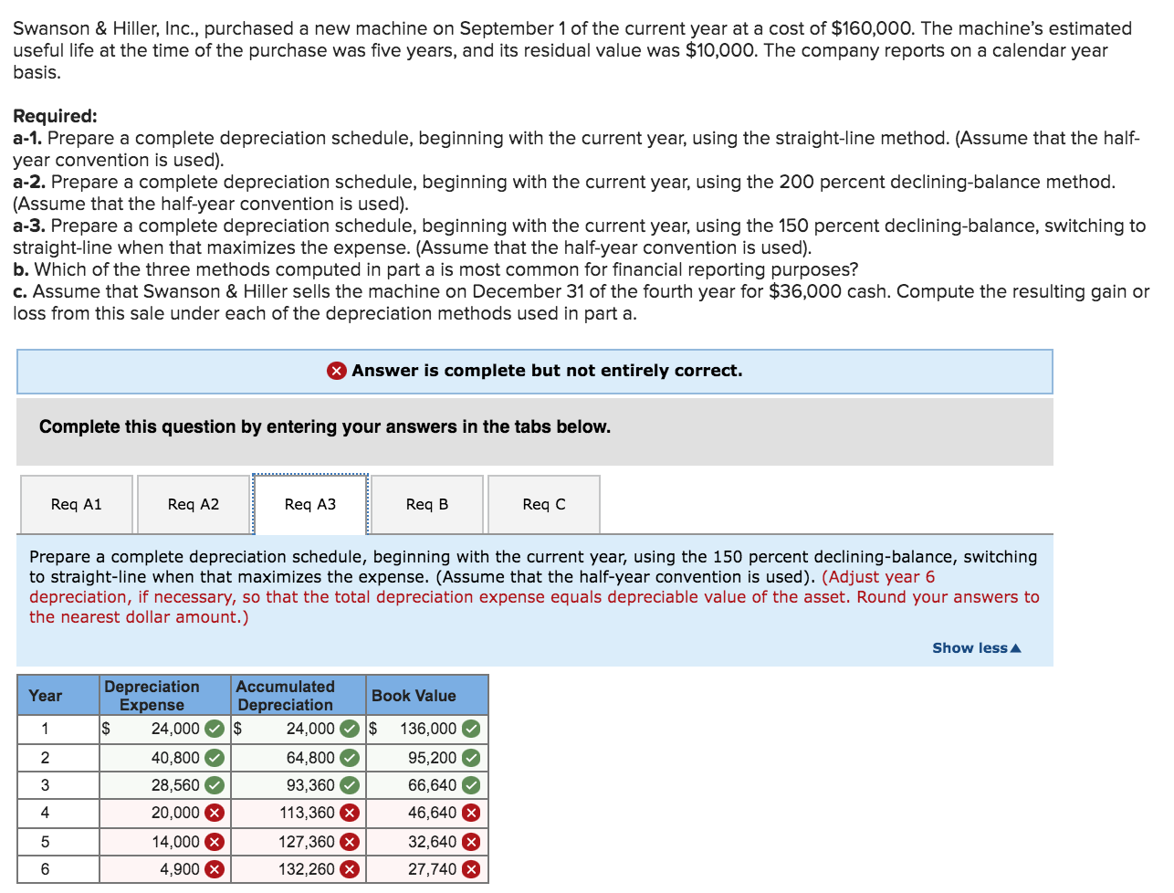Click red X beside accumulated 132,260
The width and height of the screenshot is (1174, 893).
point(350,869)
